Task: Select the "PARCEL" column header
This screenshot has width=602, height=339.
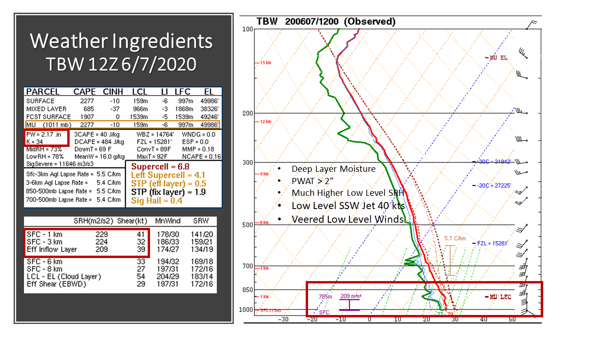Action: coord(43,92)
